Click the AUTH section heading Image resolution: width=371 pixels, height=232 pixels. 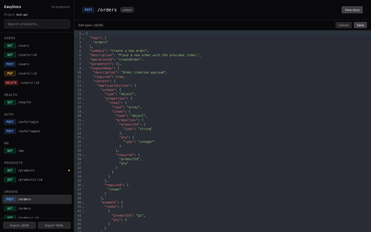[x=9, y=114]
